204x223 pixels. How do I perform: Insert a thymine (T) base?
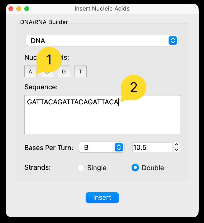[x=80, y=72]
